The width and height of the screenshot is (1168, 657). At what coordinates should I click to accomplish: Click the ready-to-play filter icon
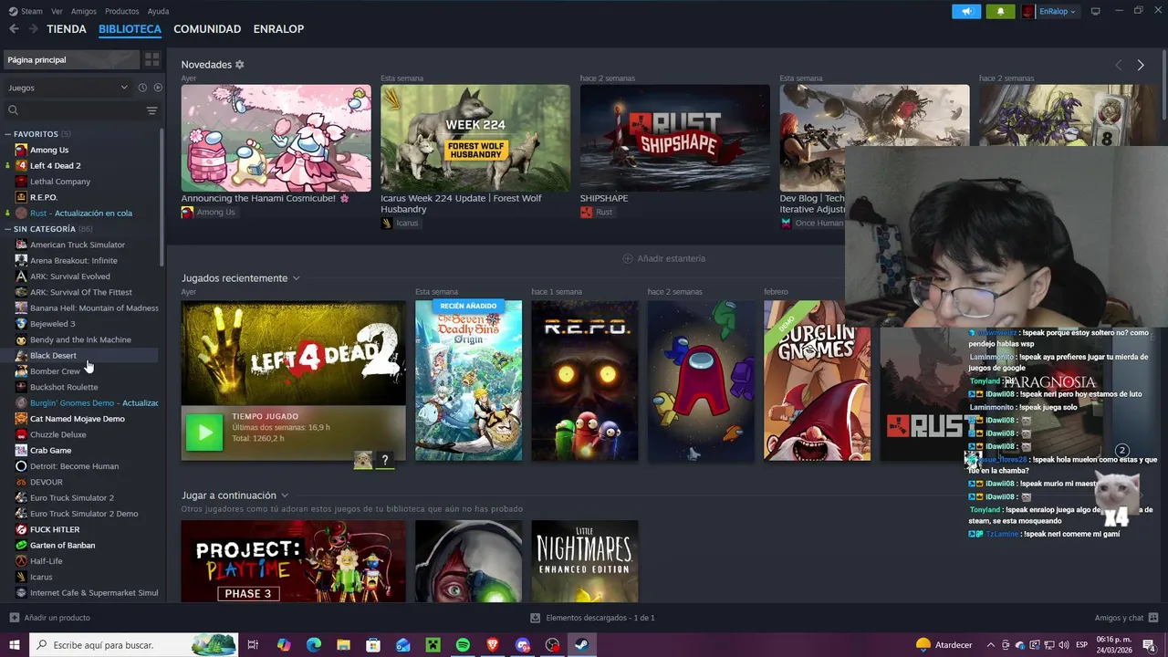click(158, 88)
